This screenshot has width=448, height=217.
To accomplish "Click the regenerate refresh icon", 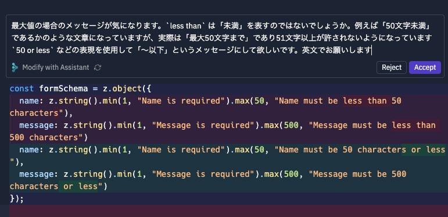I will [x=98, y=67].
